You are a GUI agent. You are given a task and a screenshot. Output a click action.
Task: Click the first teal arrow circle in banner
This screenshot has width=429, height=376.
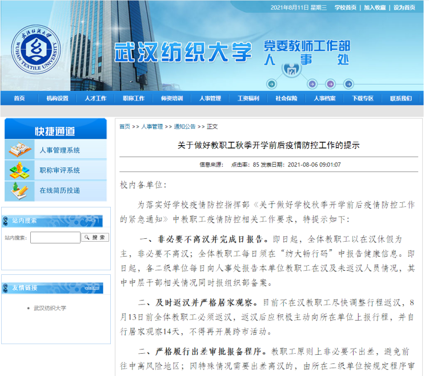coord(271,84)
